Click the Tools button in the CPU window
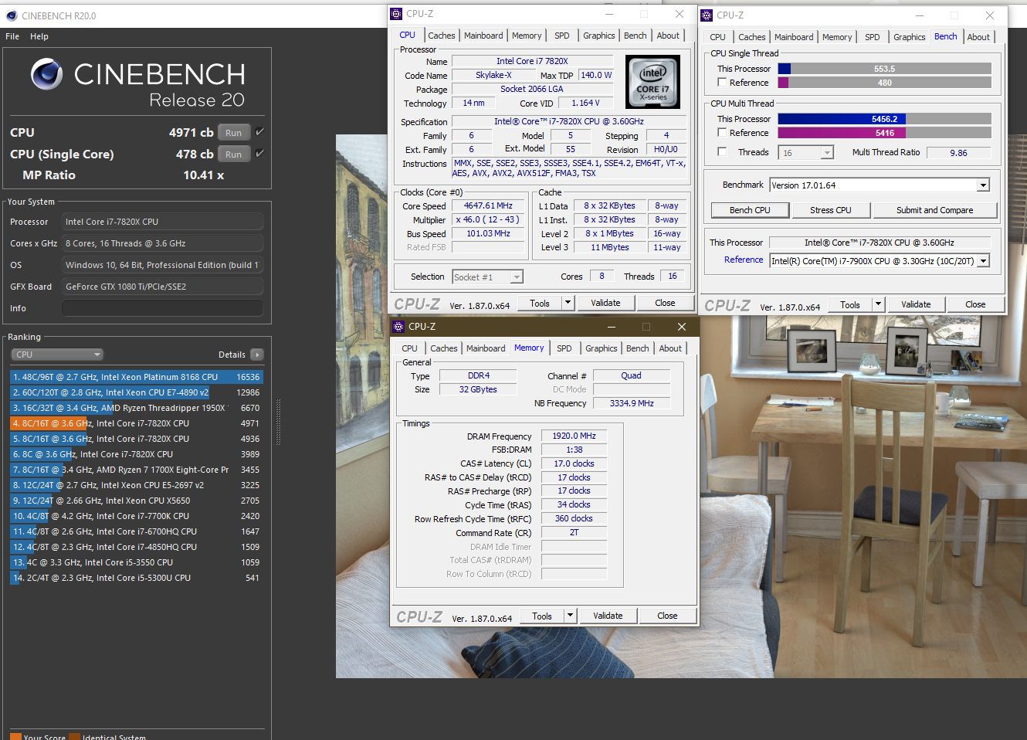 click(x=540, y=303)
